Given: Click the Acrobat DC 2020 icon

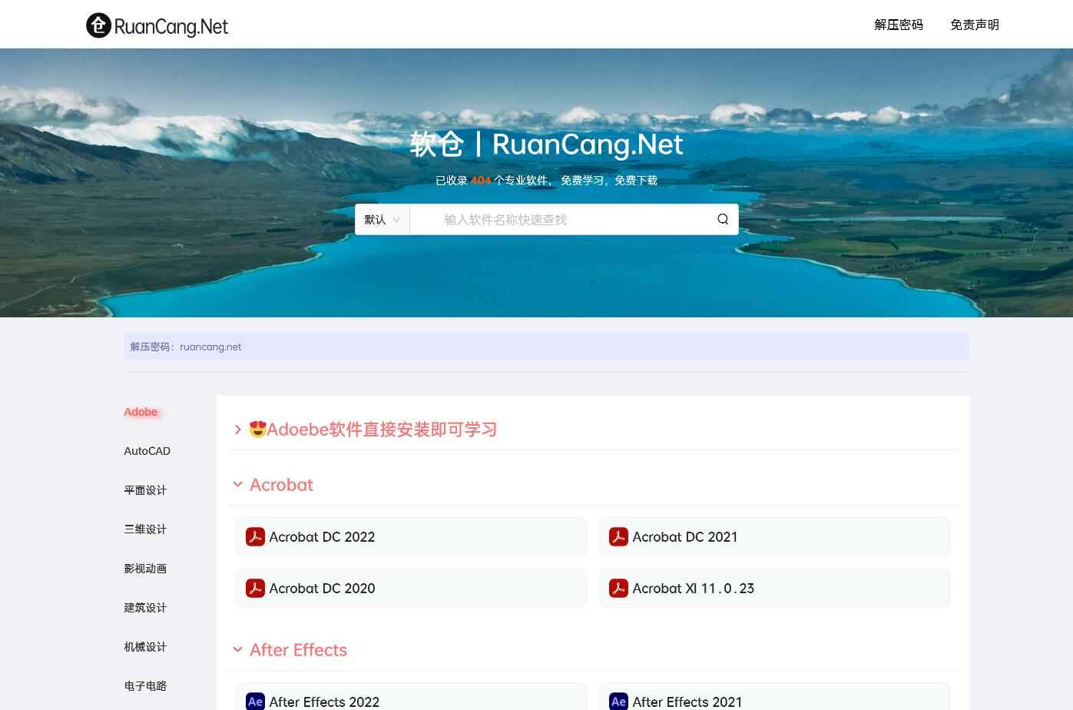Looking at the screenshot, I should pos(255,589).
